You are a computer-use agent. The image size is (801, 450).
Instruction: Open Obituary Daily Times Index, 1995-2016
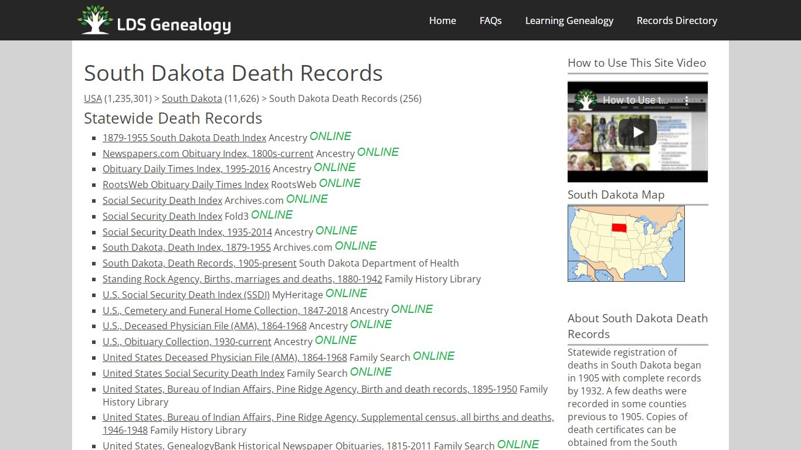(186, 169)
